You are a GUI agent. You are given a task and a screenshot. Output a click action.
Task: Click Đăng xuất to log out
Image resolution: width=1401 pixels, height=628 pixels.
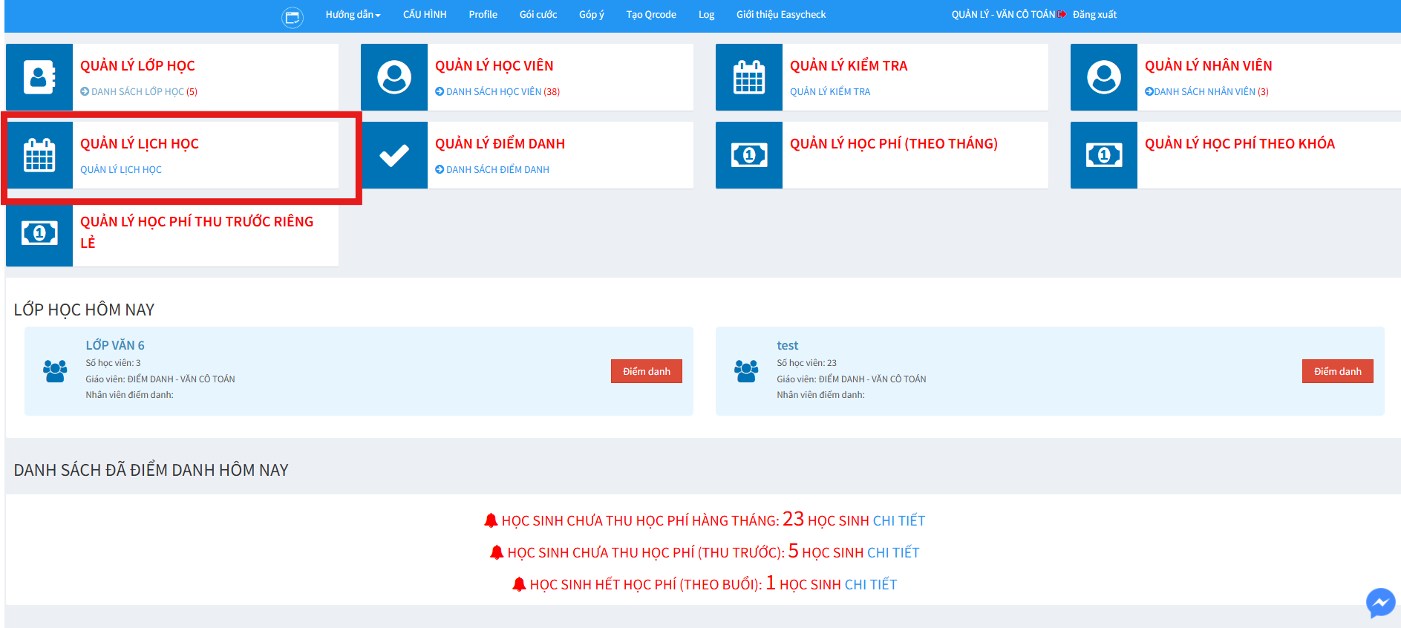click(x=1094, y=15)
